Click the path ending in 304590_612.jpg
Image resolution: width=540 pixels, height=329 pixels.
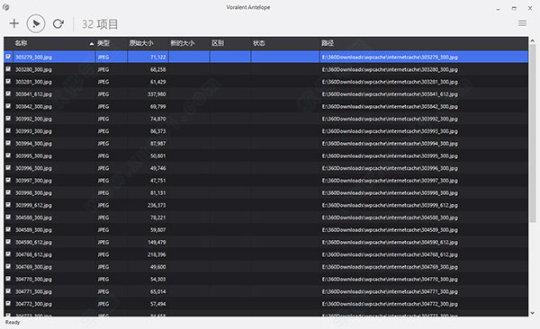390,243
